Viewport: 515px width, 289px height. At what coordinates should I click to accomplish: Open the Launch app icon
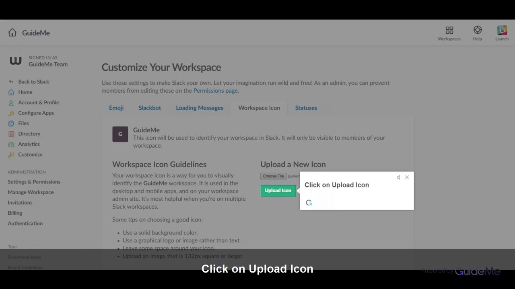(x=502, y=30)
